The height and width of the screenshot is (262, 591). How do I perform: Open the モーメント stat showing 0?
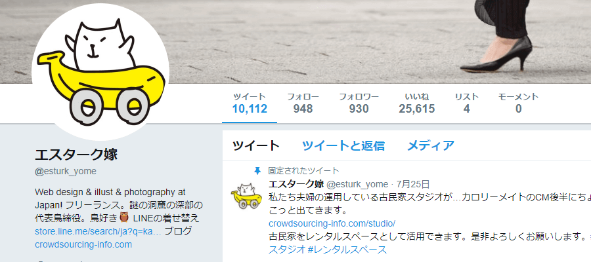point(519,103)
